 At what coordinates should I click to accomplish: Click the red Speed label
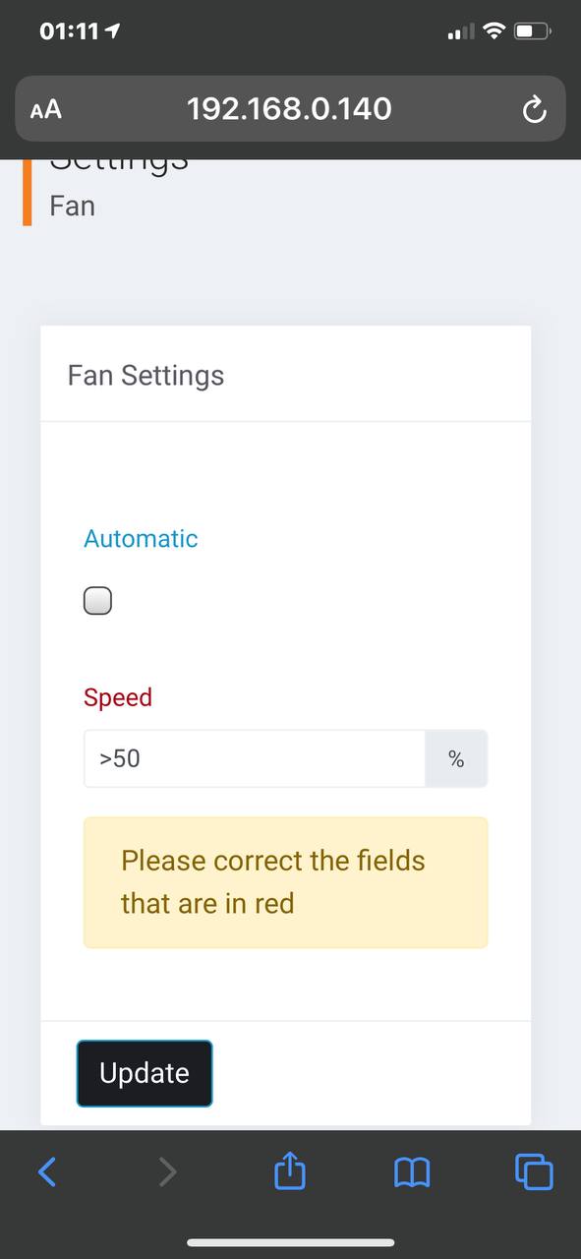[118, 697]
